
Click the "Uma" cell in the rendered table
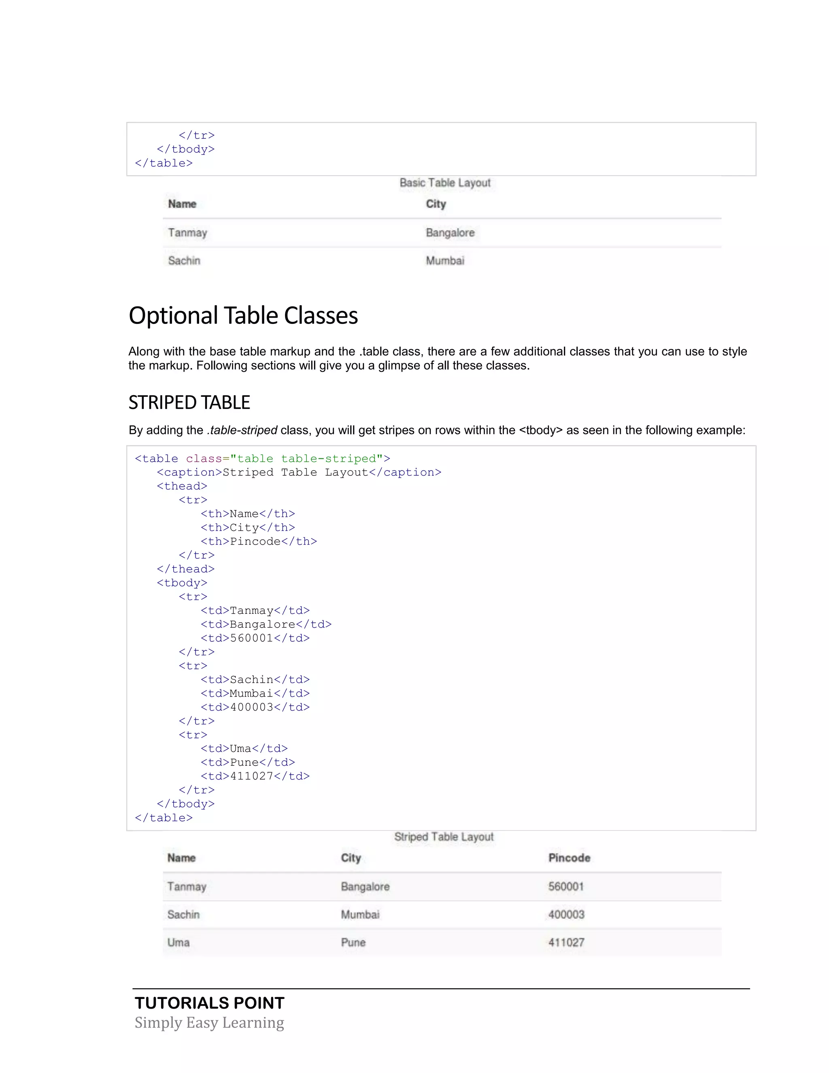178,942
